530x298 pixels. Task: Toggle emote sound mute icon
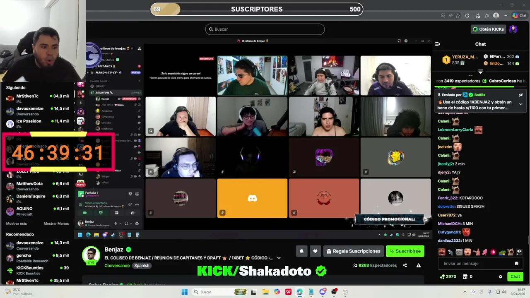(519, 252)
